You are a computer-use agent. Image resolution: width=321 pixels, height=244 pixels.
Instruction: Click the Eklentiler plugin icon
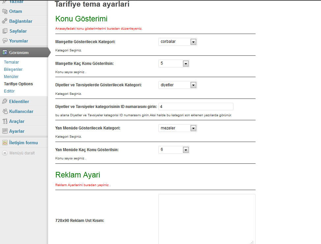(x=5, y=101)
